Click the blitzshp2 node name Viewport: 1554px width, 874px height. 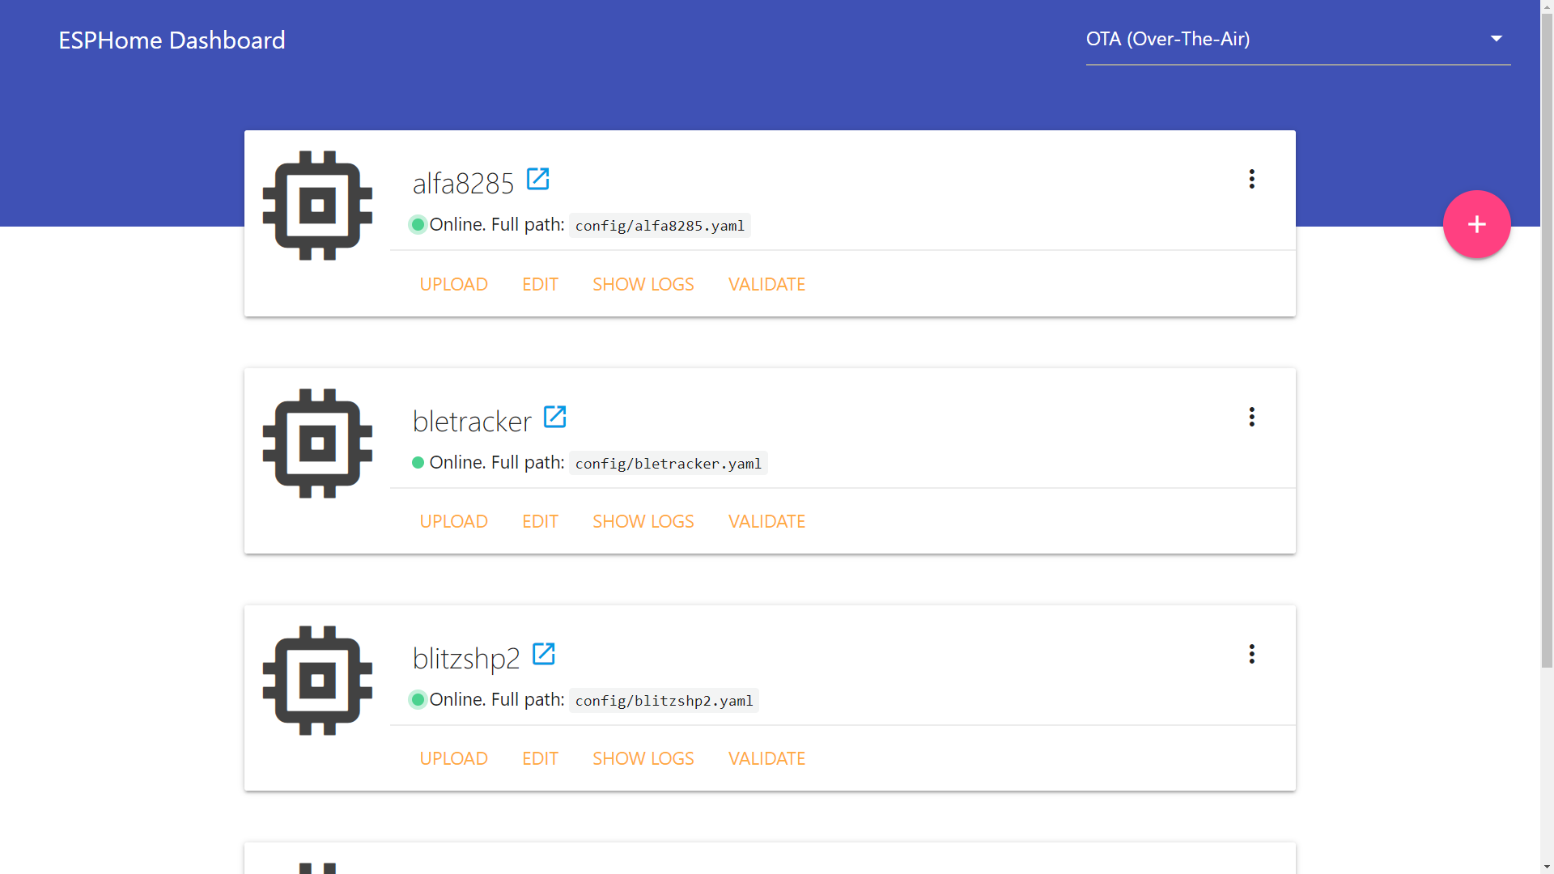point(466,659)
